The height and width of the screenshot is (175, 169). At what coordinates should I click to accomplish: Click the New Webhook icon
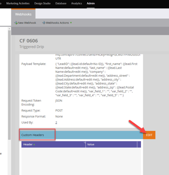16,23
